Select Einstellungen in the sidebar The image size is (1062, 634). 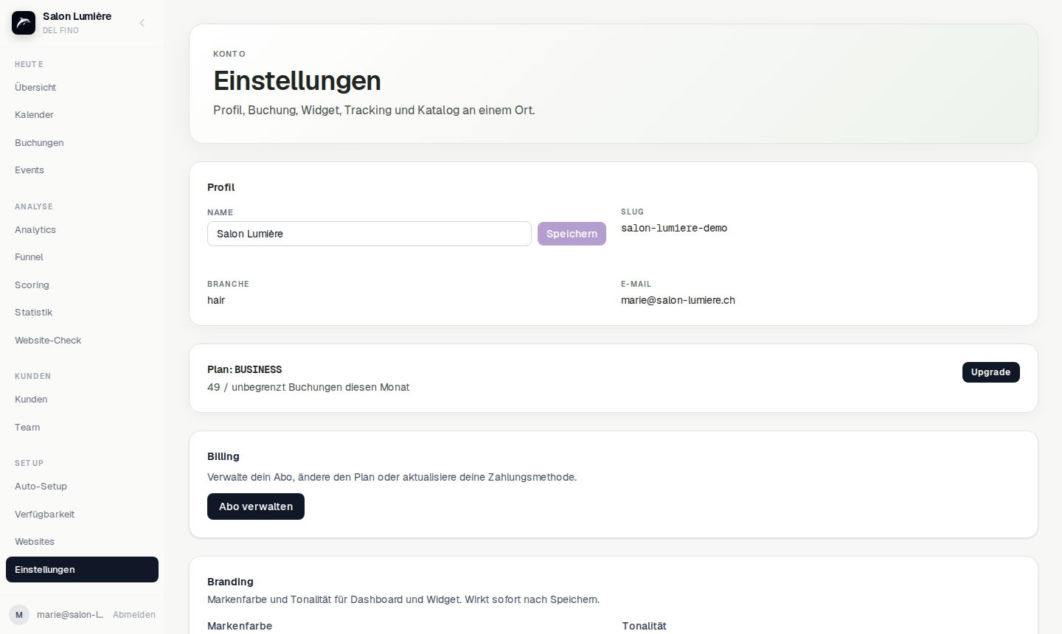(82, 570)
